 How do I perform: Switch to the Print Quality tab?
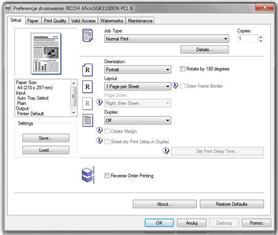[x=55, y=21]
